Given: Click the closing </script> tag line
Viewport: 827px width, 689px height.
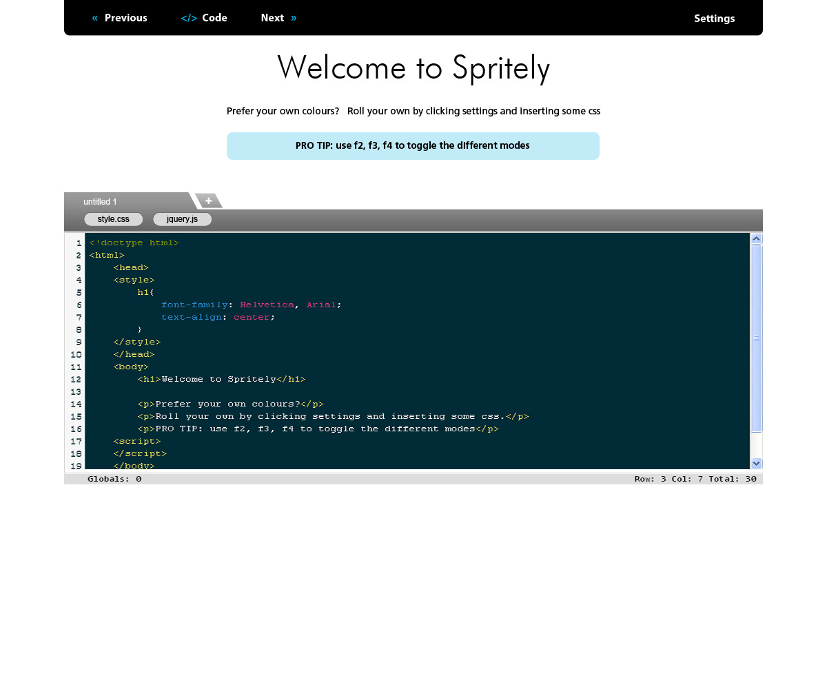Looking at the screenshot, I should coord(140,453).
